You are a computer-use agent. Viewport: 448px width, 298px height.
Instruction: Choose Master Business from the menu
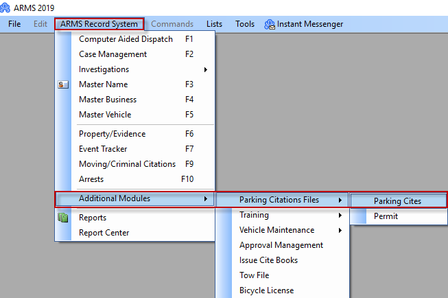(135, 100)
